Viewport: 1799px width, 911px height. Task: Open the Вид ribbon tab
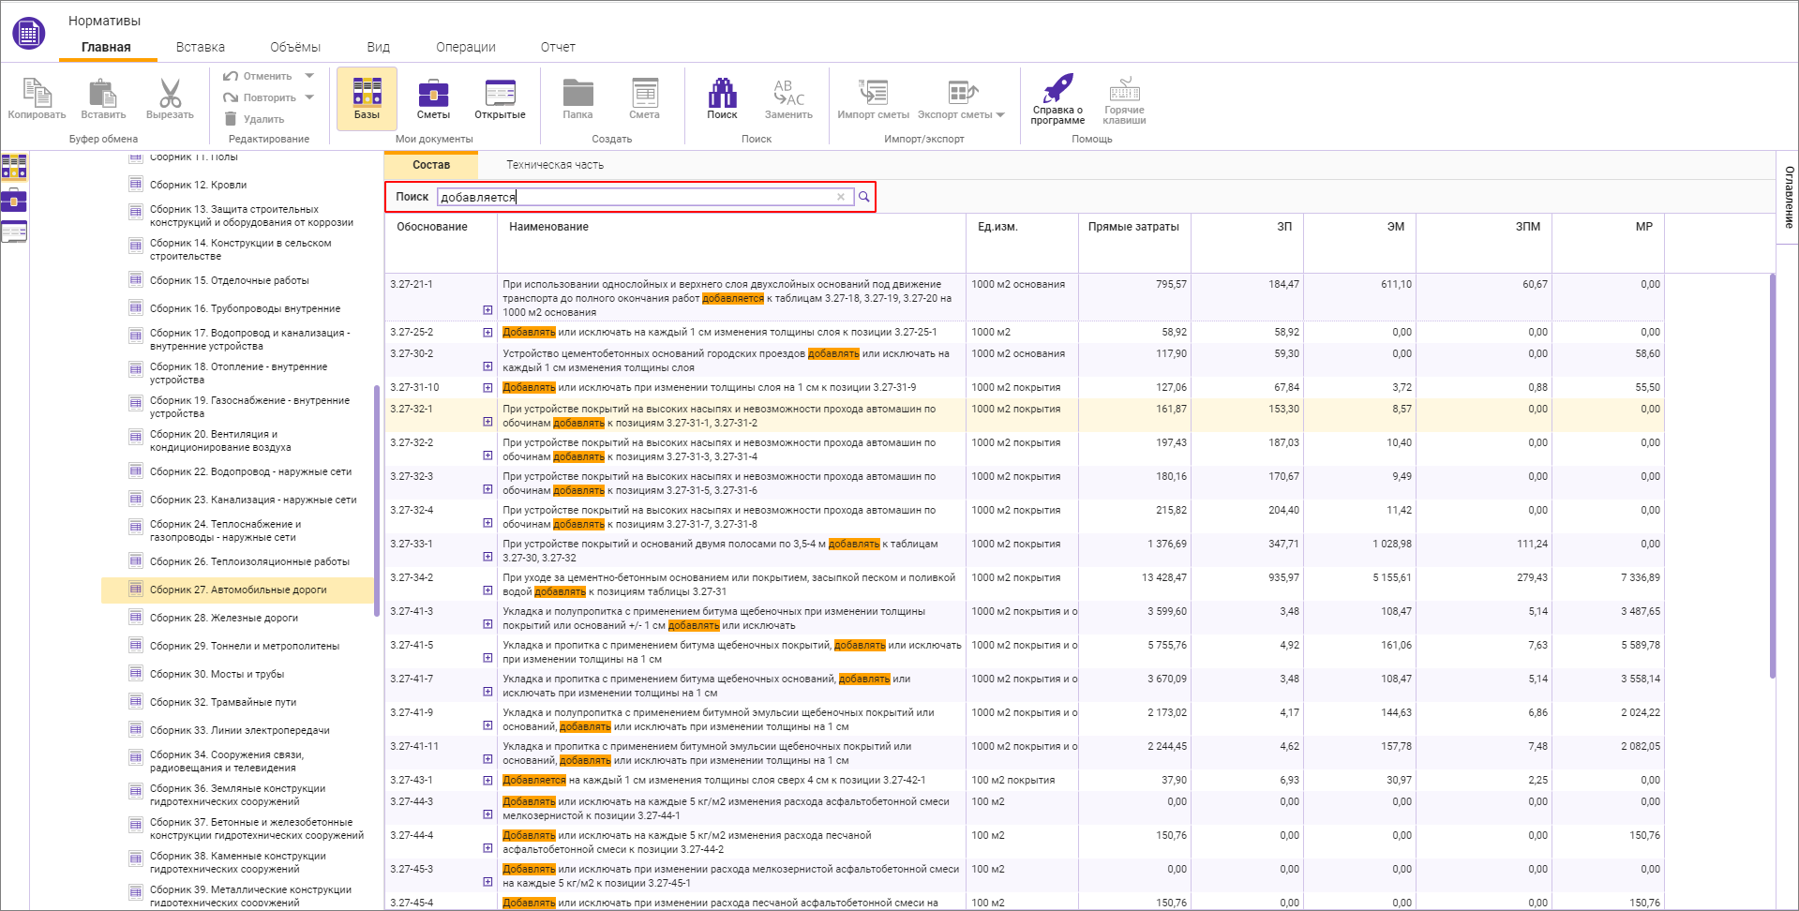coord(379,47)
